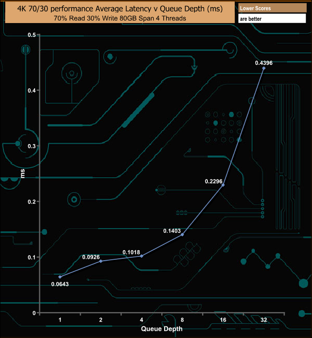This screenshot has width=312, height=338.
Task: Select the data point at queue depth 16
Action: pos(223,185)
